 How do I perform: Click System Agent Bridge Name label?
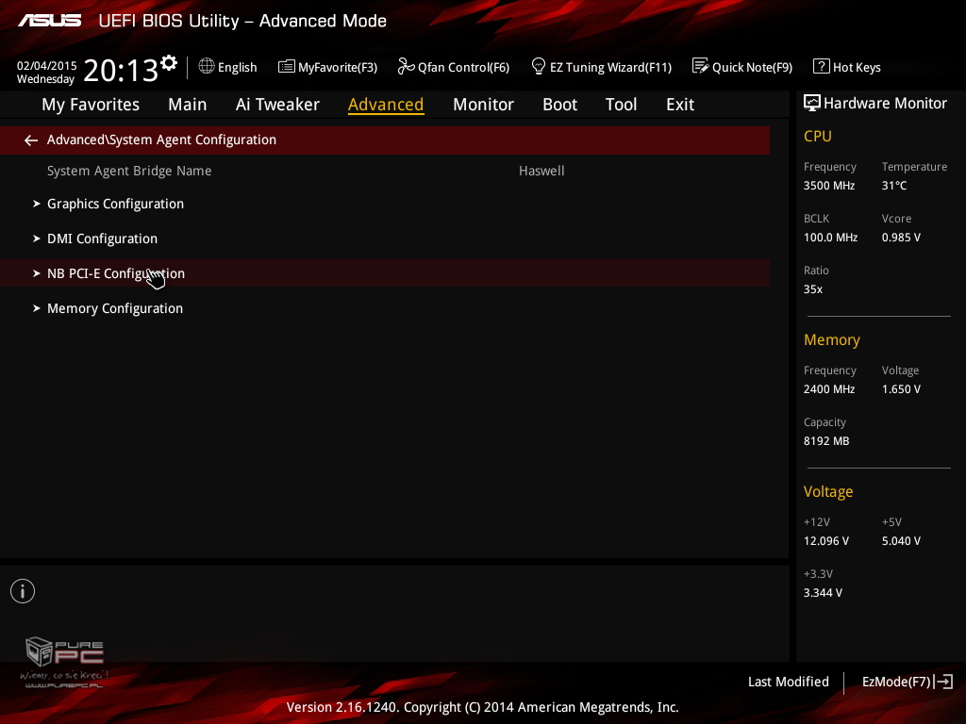[129, 171]
